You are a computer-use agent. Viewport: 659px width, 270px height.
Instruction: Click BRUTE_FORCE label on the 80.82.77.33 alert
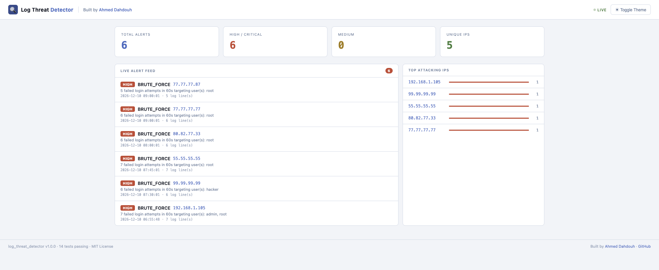click(x=154, y=134)
